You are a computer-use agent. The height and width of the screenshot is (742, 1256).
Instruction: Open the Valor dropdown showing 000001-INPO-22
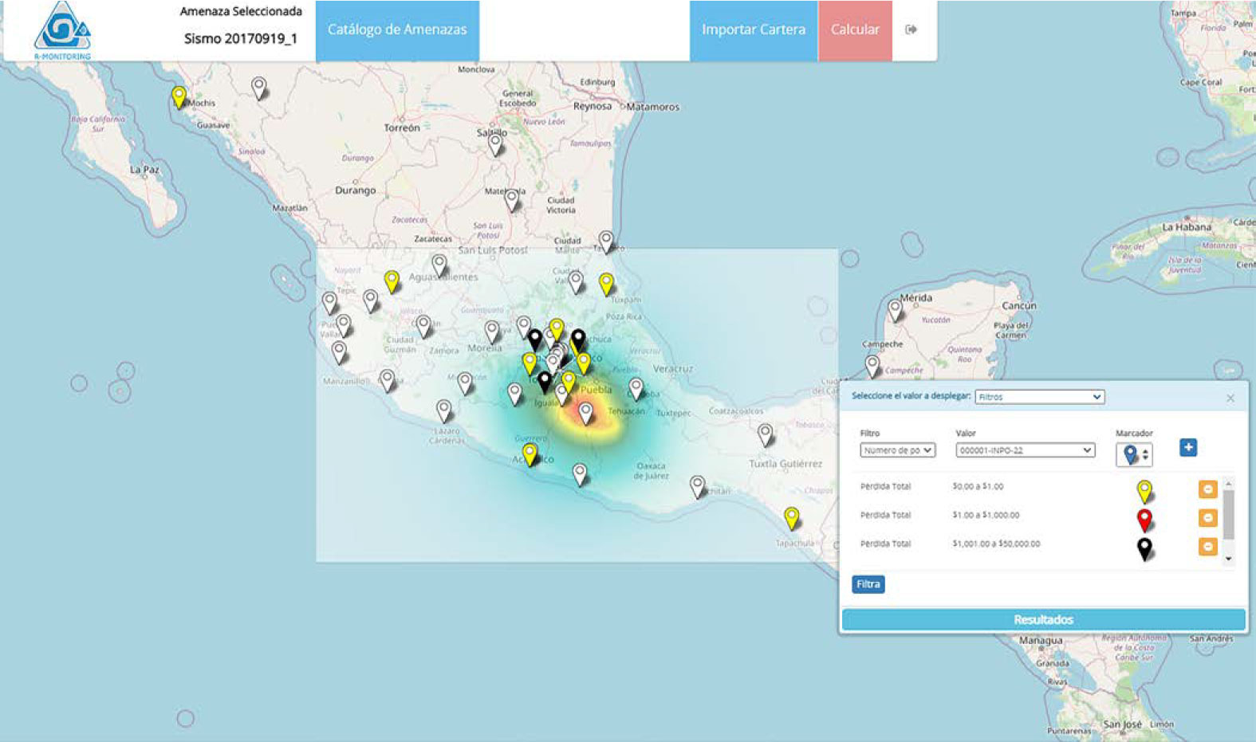click(1024, 450)
